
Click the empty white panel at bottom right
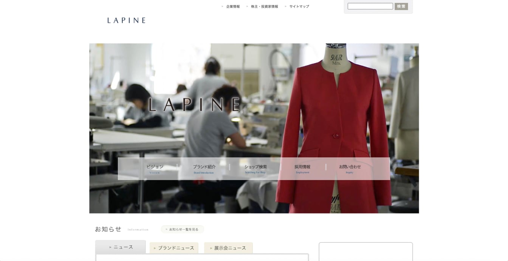point(366,252)
